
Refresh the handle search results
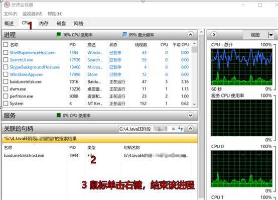[181, 129]
